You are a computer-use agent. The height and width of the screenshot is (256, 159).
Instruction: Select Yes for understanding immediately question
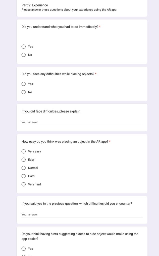pyautogui.click(x=24, y=46)
